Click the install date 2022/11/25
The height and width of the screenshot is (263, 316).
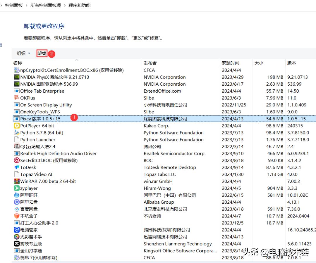(x=234, y=105)
